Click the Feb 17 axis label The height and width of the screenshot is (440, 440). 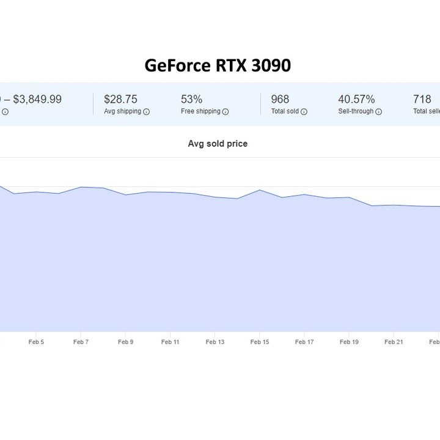click(304, 342)
